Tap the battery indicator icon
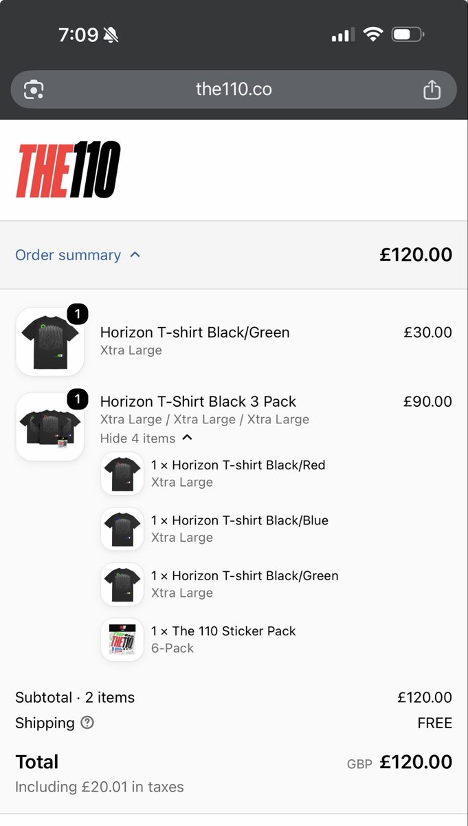Image resolution: width=468 pixels, height=826 pixels. (408, 34)
